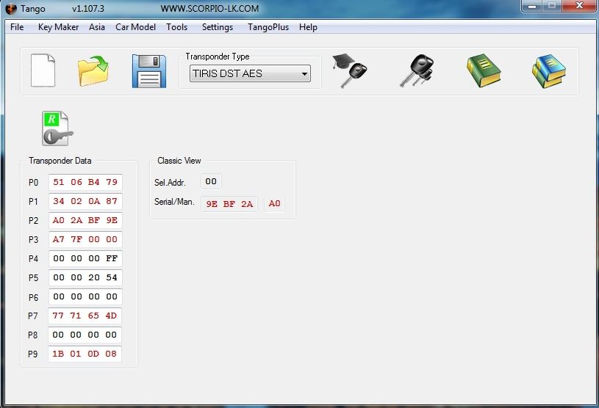The image size is (599, 408).
Task: Click the Transponder Data group label
Action: point(60,161)
